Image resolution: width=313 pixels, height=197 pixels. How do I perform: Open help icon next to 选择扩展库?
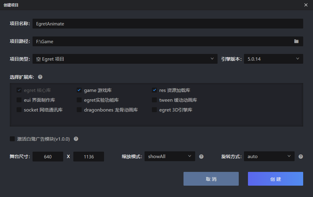[40, 77]
